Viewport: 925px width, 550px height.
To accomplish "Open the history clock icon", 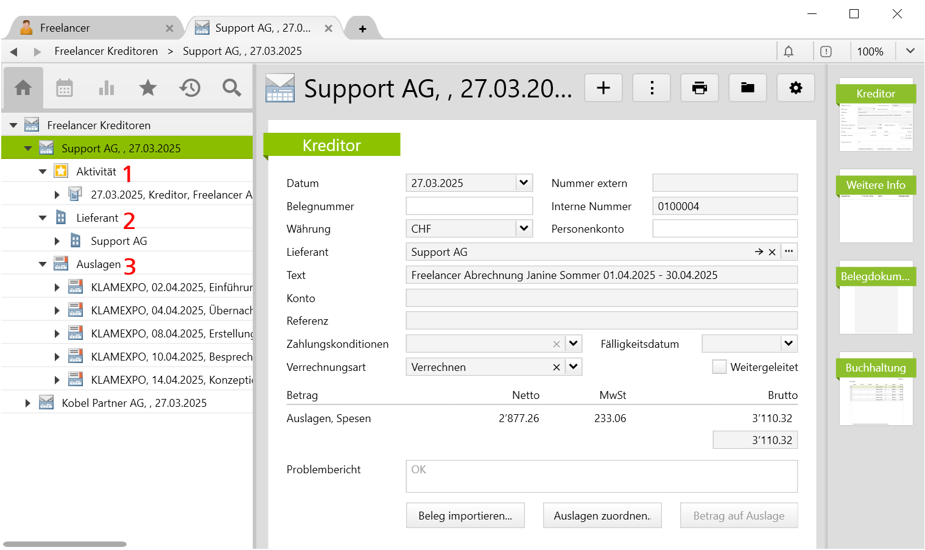I will point(190,88).
